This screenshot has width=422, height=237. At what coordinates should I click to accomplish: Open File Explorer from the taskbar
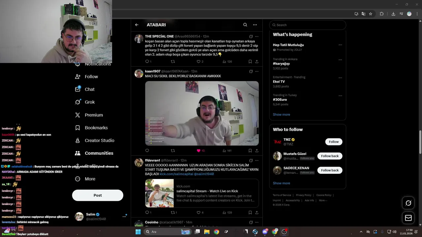click(207, 232)
